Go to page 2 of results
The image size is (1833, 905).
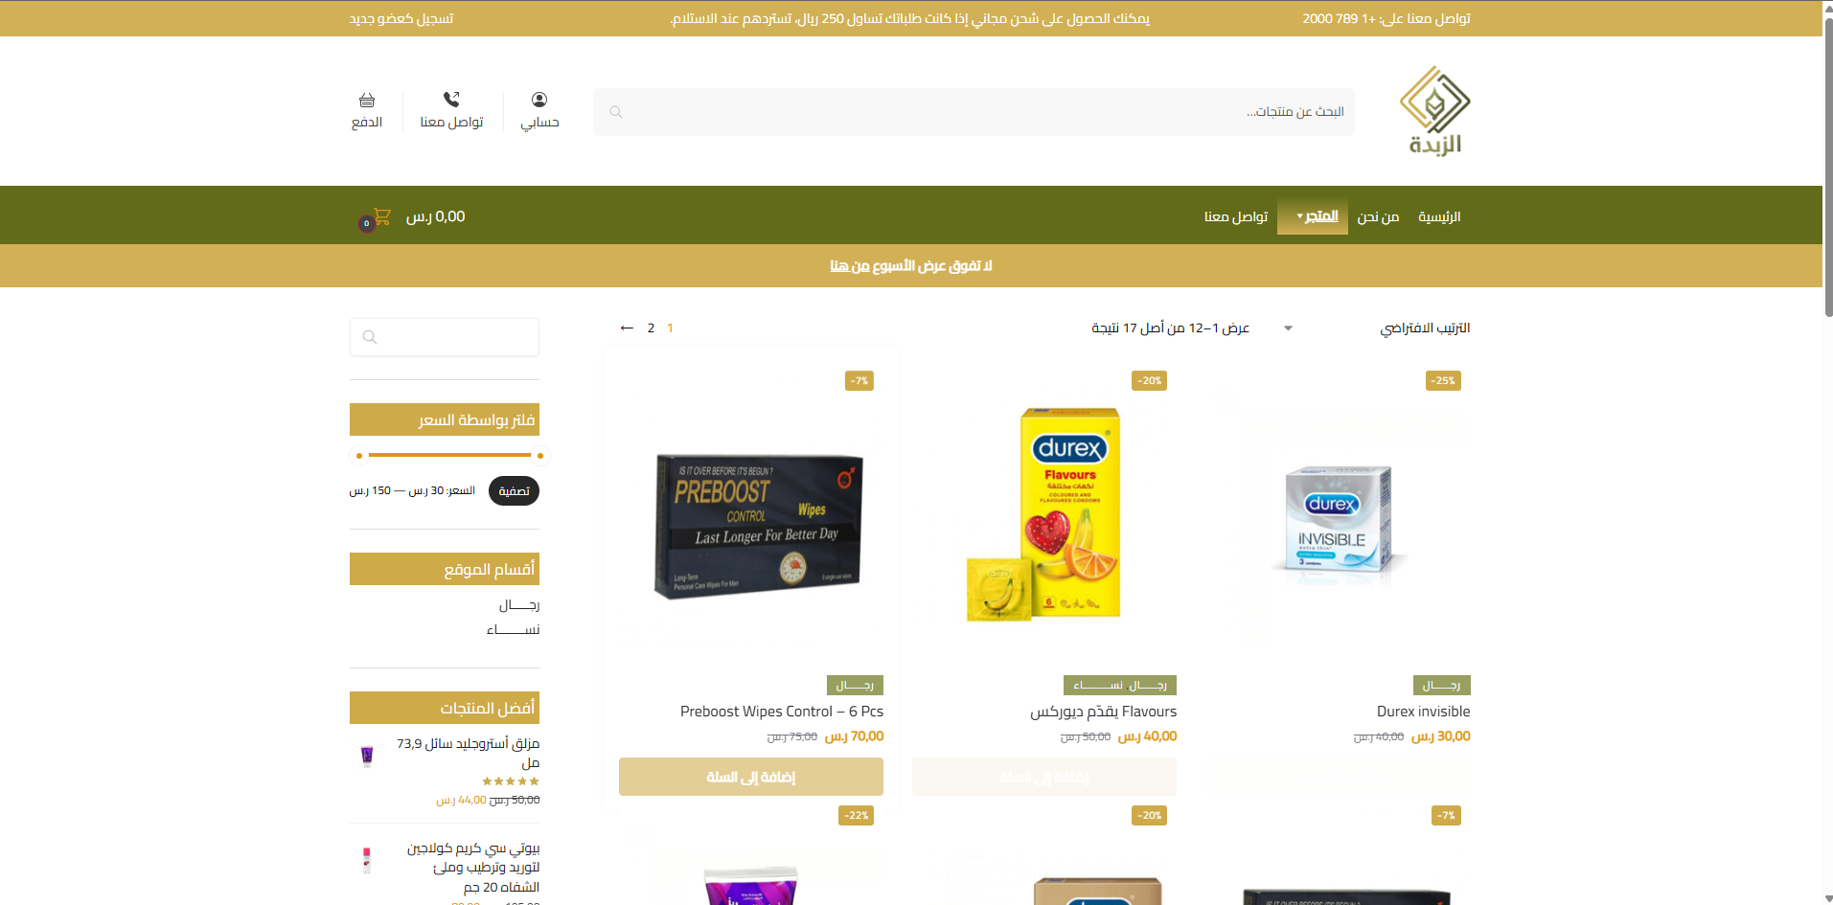point(651,328)
